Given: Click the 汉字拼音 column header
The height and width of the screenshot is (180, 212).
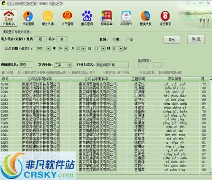Looking at the screenshot, I should [174, 79].
